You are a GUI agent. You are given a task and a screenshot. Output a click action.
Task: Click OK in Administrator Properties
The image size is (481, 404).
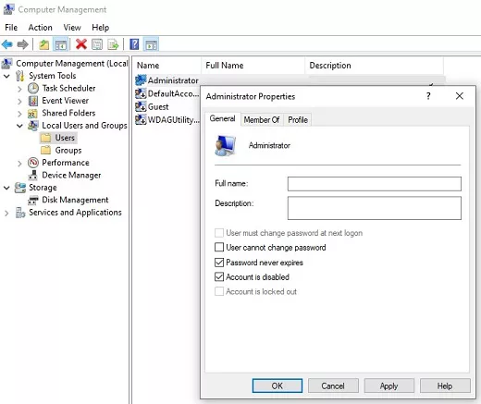click(x=277, y=386)
